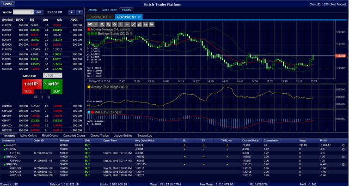Image resolution: width=349 pixels, height=186 pixels.
Task: Close the EURUSD, M1 chart tab trash icon
Action: coord(110,17)
